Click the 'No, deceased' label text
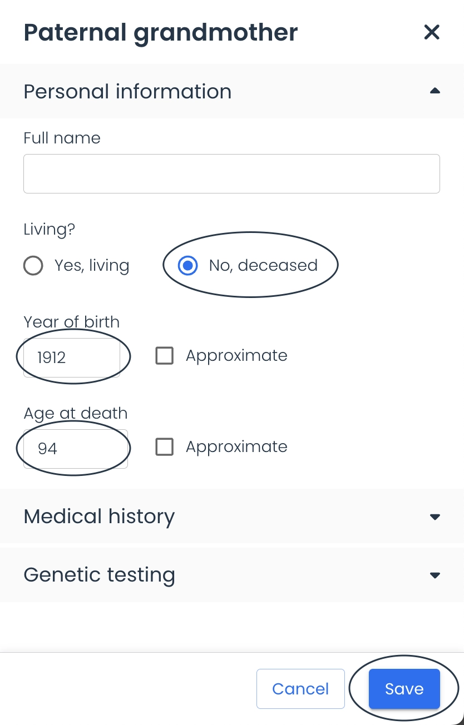Image resolution: width=464 pixels, height=725 pixels. (263, 266)
